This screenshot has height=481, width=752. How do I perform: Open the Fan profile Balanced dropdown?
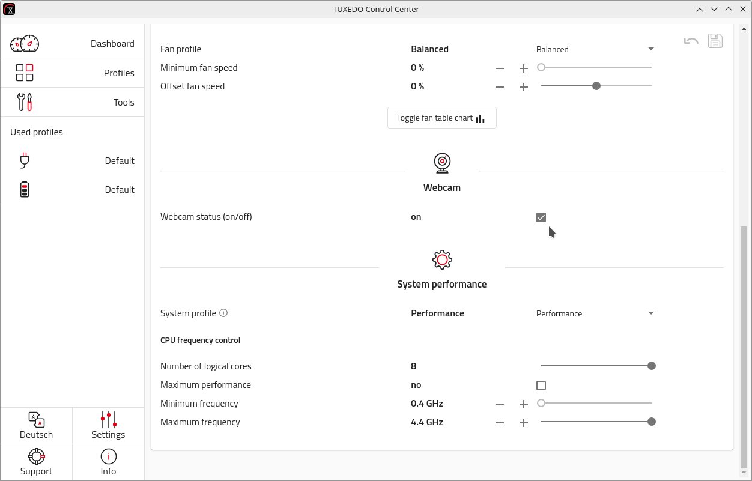595,49
